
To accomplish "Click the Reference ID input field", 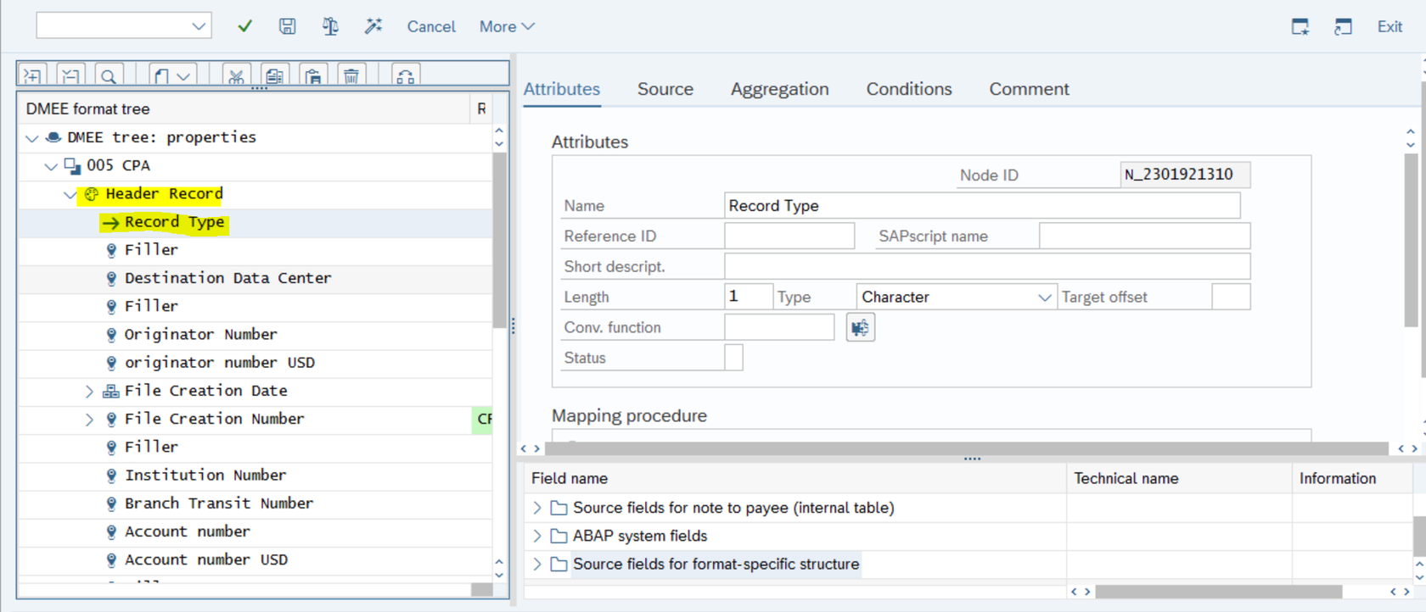I will [x=789, y=236].
